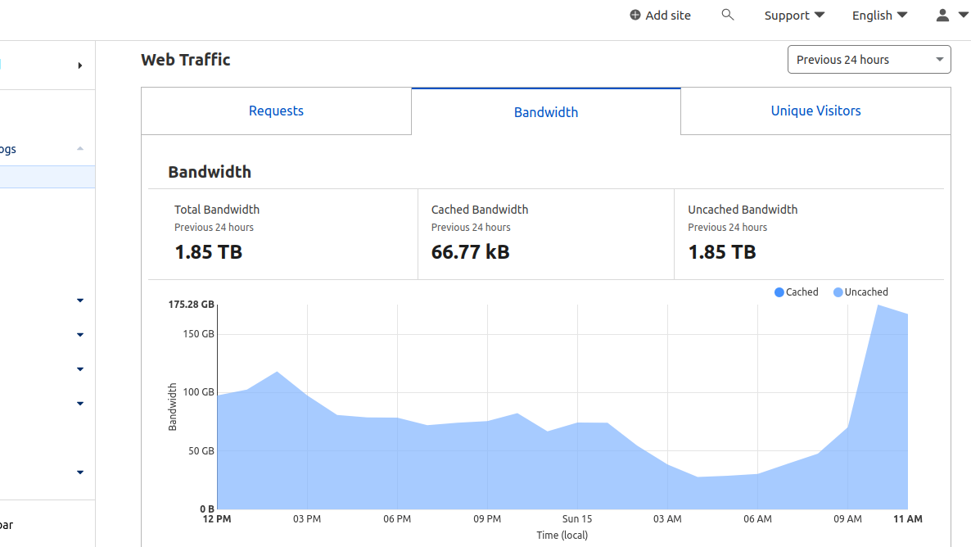Open the Support dropdown menu
Screen dimensions: 971x547
tap(794, 16)
